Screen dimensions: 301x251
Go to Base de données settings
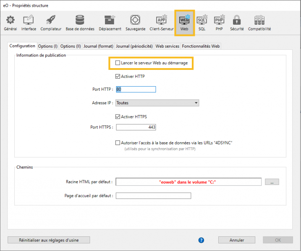(x=80, y=23)
